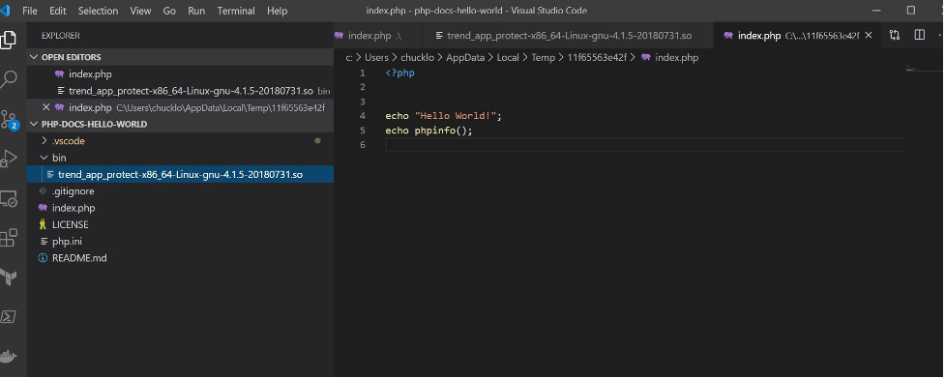
Task: Click index.php in the breadcrumb
Action: click(x=676, y=58)
